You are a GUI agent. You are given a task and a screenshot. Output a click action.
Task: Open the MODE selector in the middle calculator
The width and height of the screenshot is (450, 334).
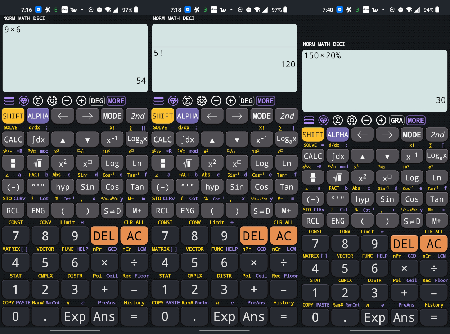click(262, 116)
